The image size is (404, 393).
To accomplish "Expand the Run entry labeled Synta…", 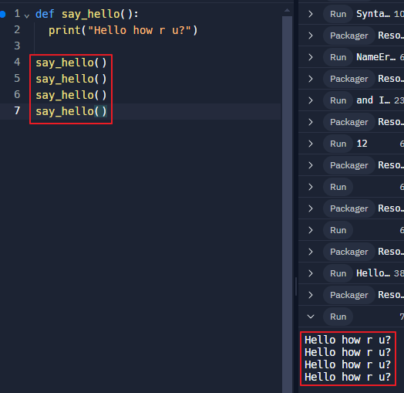I will coord(311,14).
